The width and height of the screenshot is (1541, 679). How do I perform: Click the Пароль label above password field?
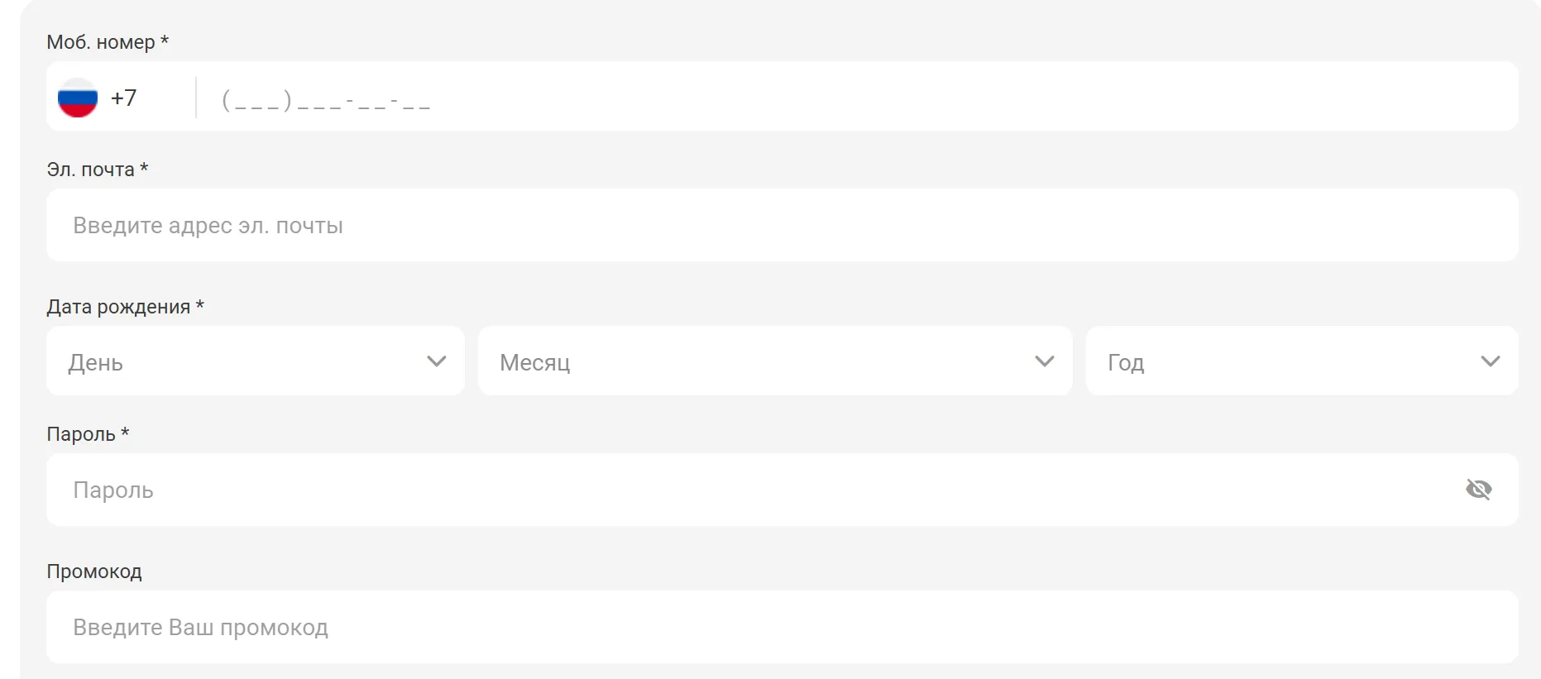click(x=81, y=434)
